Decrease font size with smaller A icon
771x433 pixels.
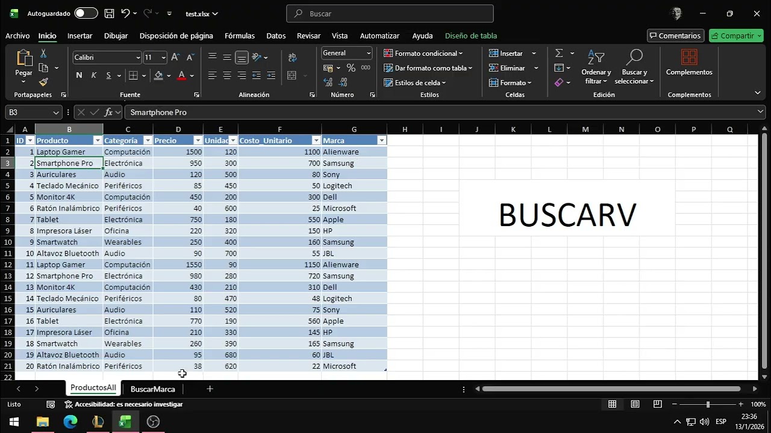[x=190, y=57]
